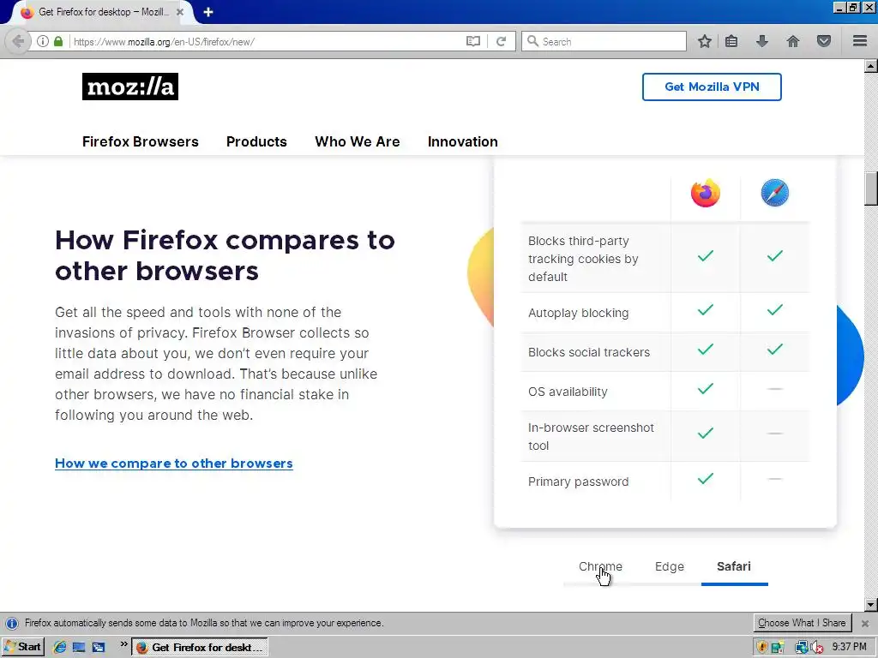Launch Internet Explorer from quick launch
The width and height of the screenshot is (878, 658).
[x=59, y=648]
